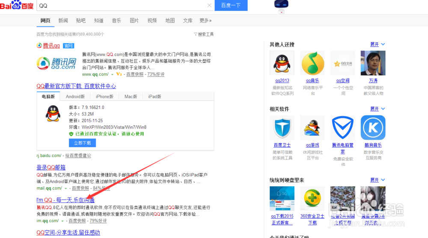Image resolution: width=428 pixels, height=238 pixels.
Task: Click the 360安全卫士 green plus icon
Action: (312, 199)
